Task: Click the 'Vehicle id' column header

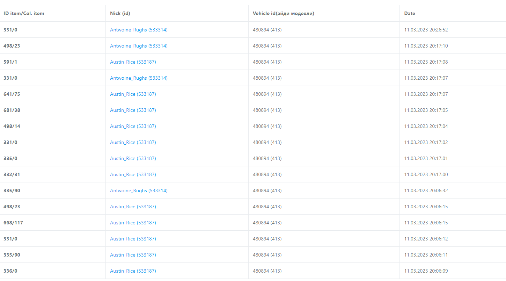Action: point(283,14)
